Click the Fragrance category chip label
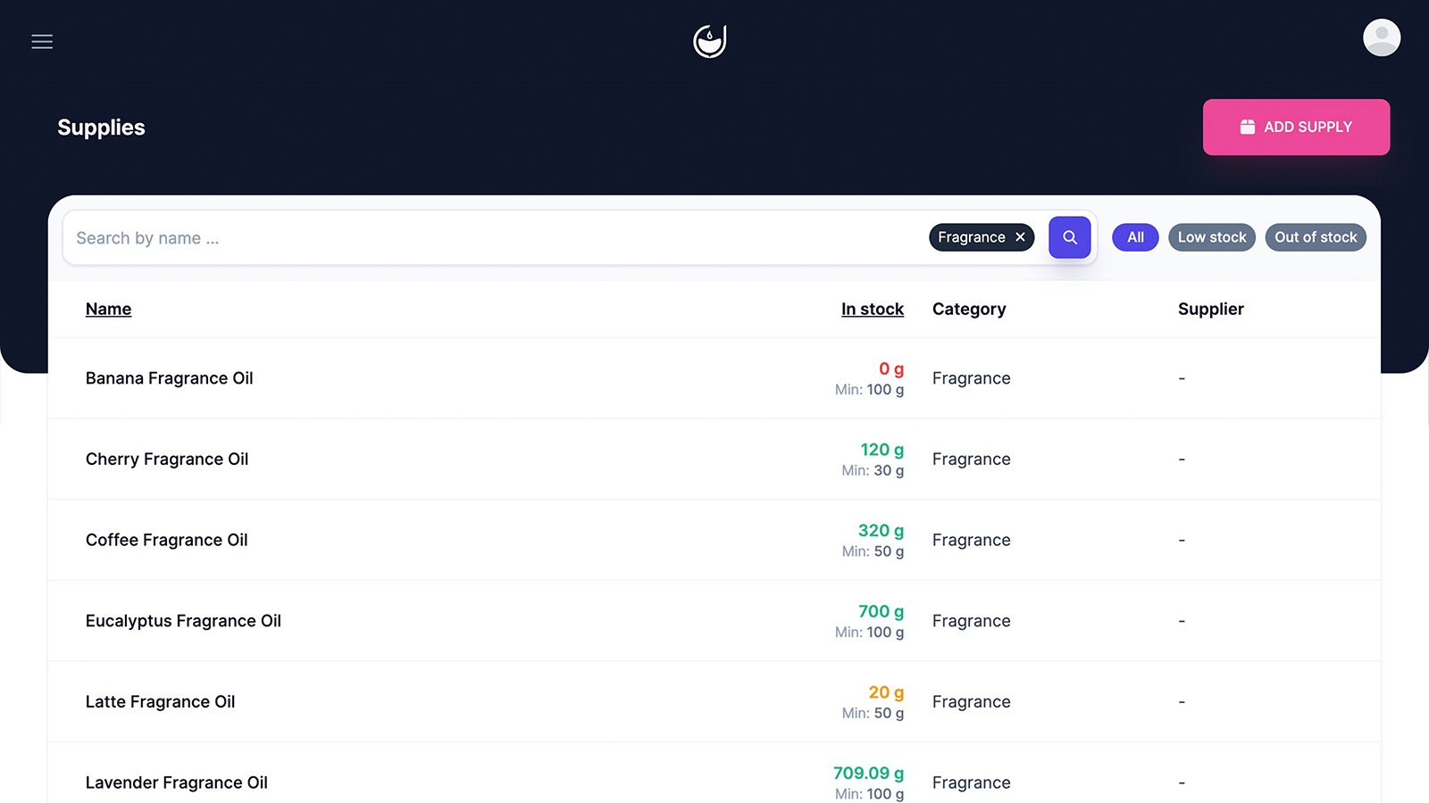The height and width of the screenshot is (803, 1429). click(971, 237)
